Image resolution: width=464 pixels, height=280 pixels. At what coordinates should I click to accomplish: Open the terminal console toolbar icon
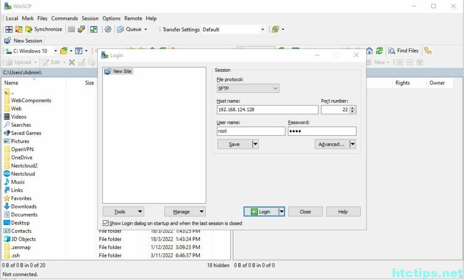pyautogui.click(x=71, y=29)
